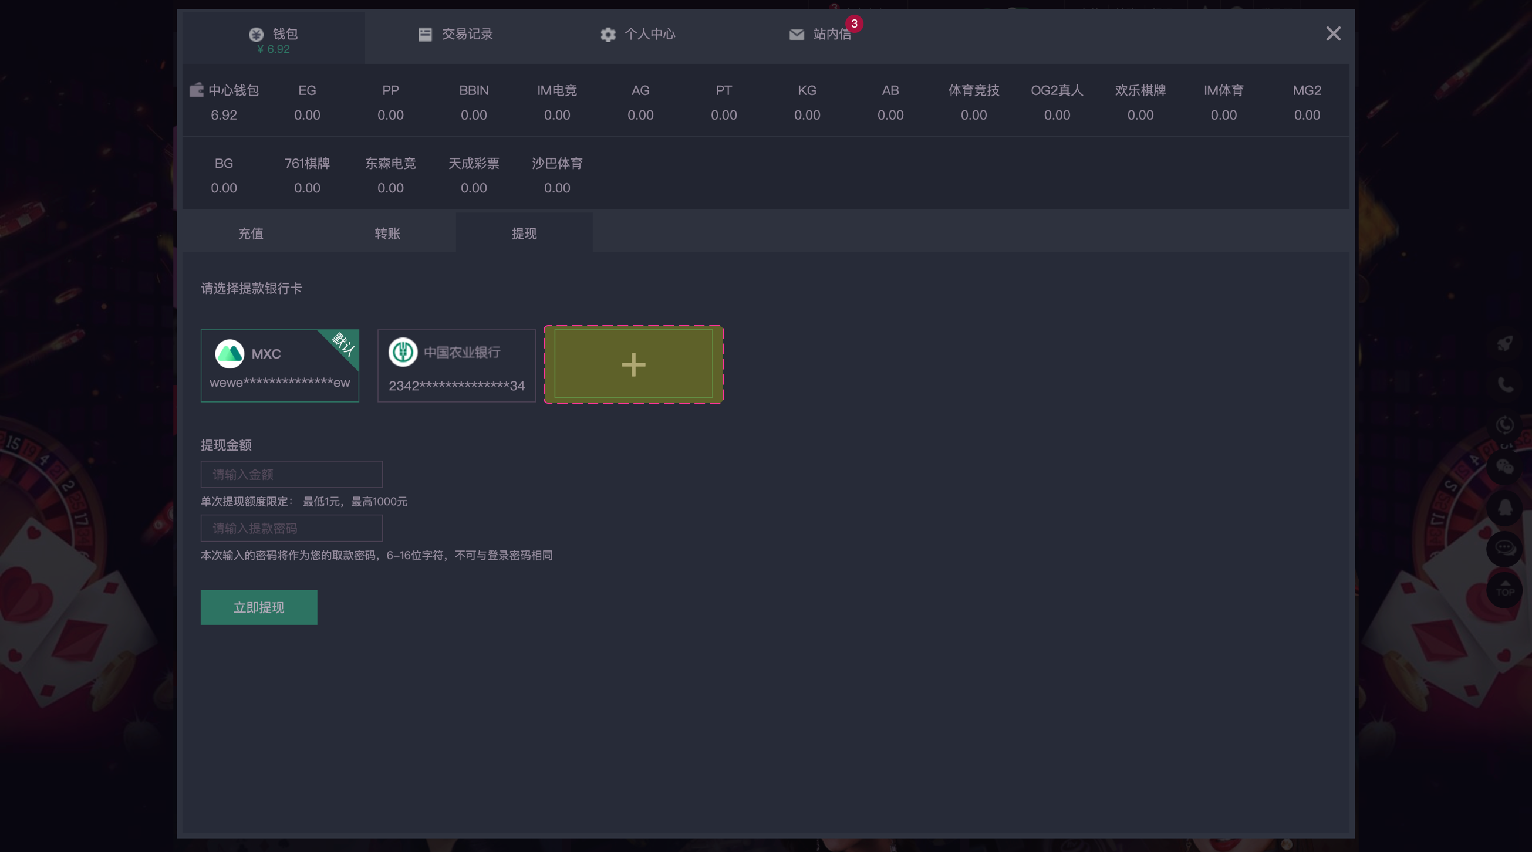Click the 立即提现 button
The image size is (1532, 852).
[x=259, y=607]
